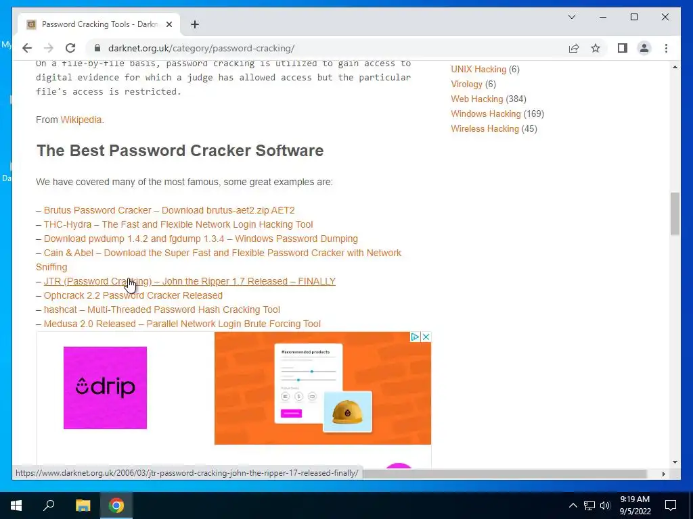Viewport: 693px width, 519px height.
Task: Browse the UNIX Hacking category
Action: pyautogui.click(x=478, y=70)
